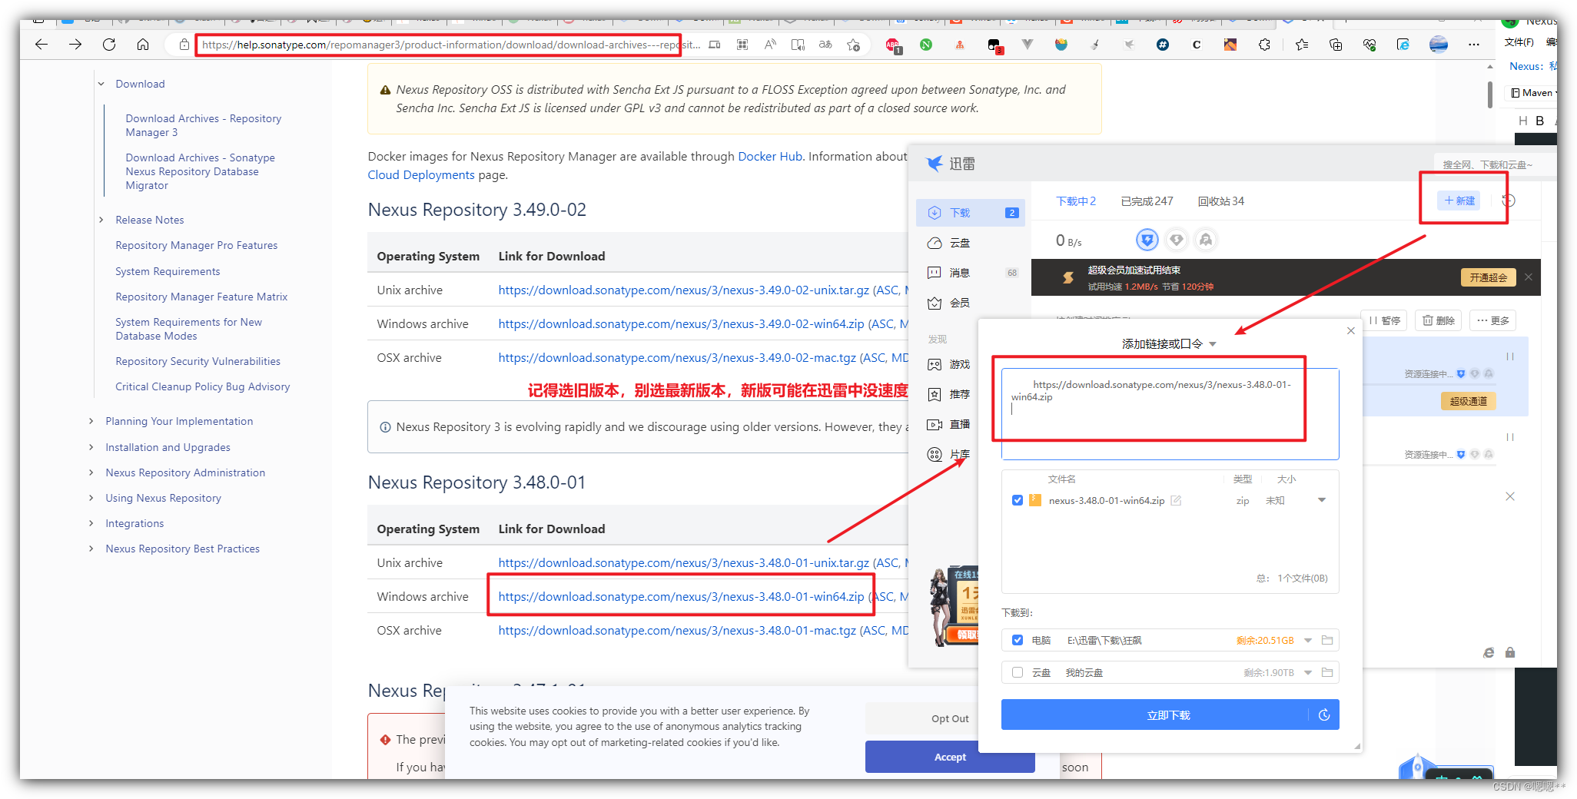Click 开通超会 button on banner
This screenshot has width=1577, height=799.
(x=1488, y=277)
